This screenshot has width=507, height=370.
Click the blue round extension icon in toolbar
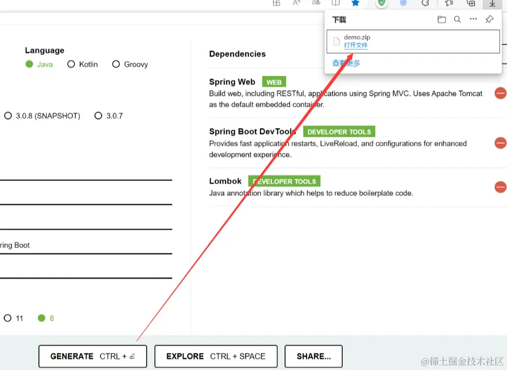pos(403,3)
